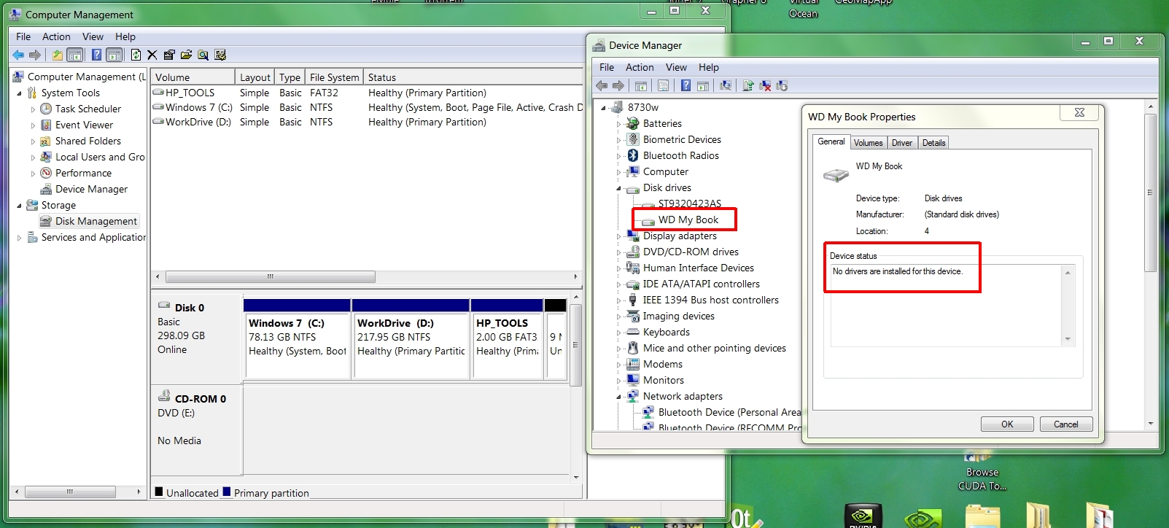Open Help menu in Device Manager
1169x528 pixels.
[x=708, y=67]
